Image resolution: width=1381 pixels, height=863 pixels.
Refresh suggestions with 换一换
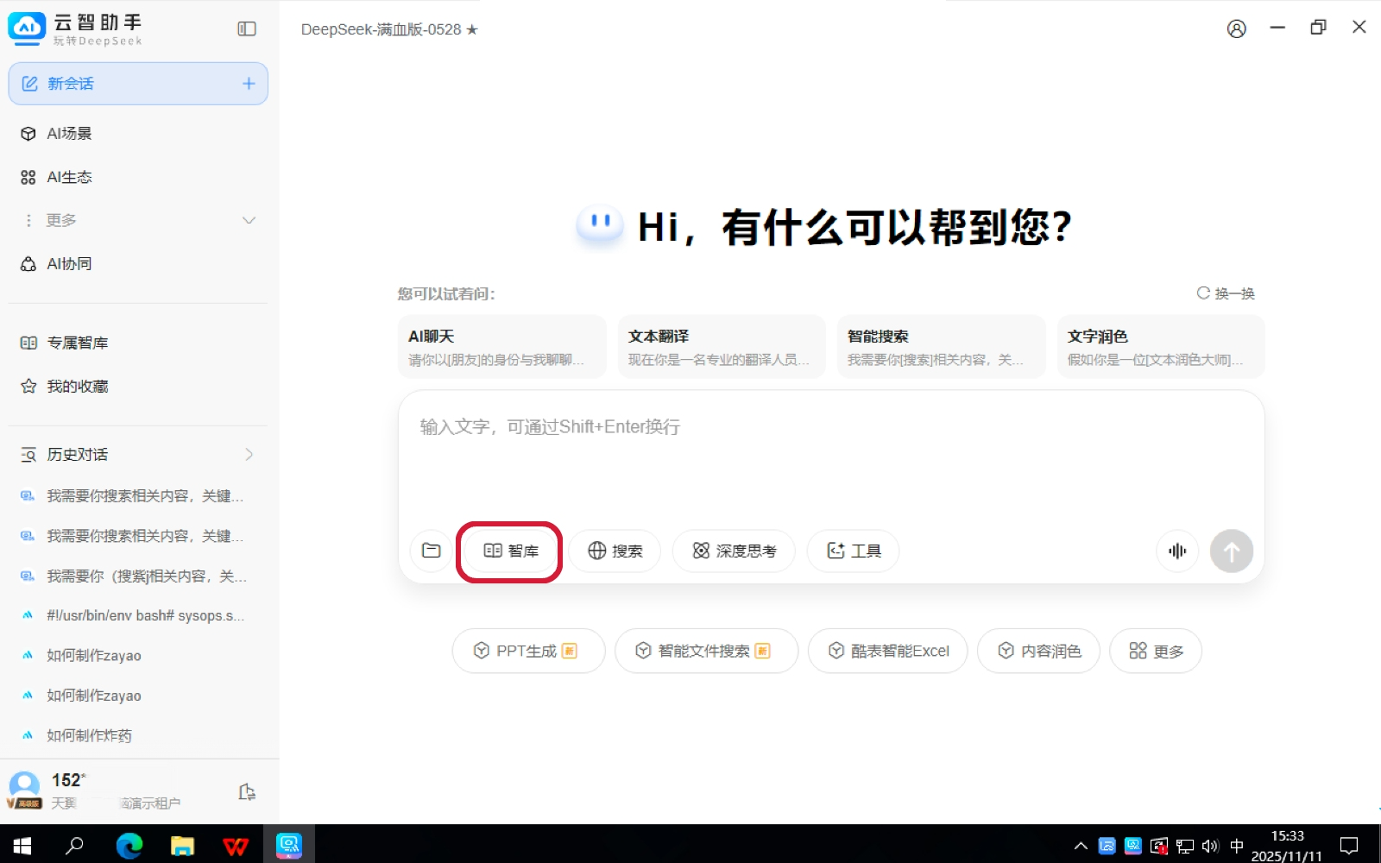point(1226,293)
